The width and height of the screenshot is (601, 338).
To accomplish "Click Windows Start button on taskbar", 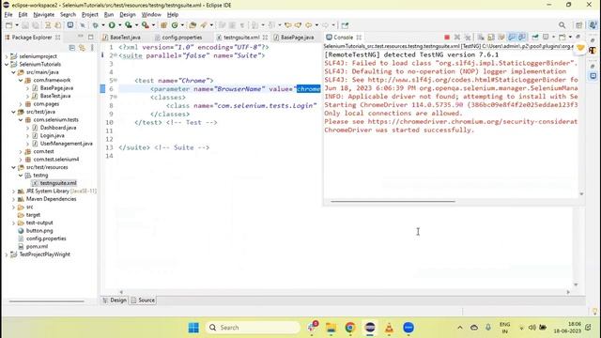I will (x=193, y=328).
